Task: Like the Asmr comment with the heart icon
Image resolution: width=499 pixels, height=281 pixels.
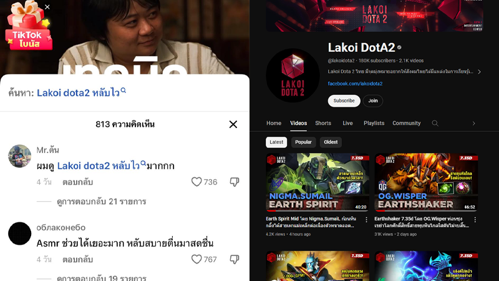Action: (x=196, y=259)
